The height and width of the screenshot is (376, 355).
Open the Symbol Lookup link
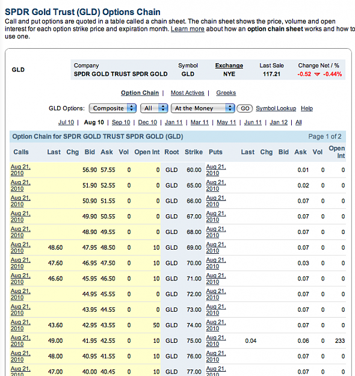click(x=276, y=108)
